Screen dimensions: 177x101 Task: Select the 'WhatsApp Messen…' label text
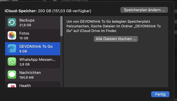[x=37, y=60]
